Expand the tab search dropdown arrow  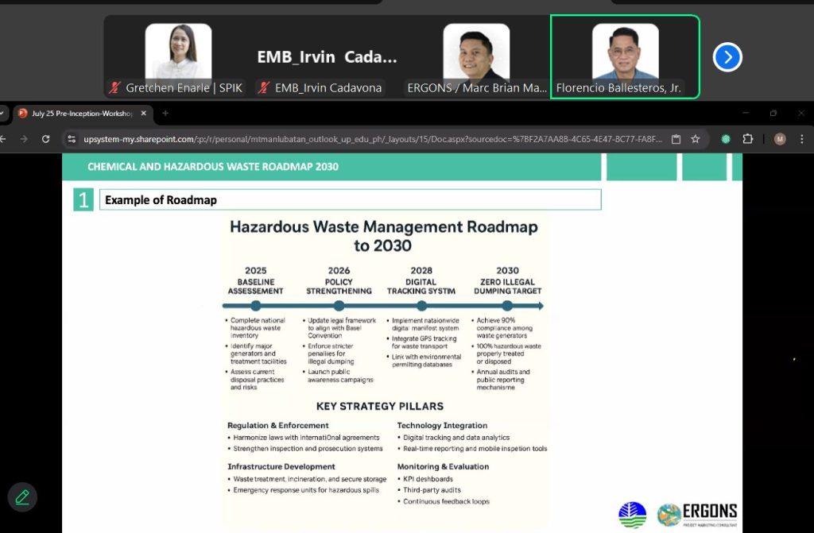pyautogui.click(x=2, y=114)
